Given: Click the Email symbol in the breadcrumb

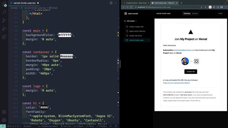Looking at the screenshot, I should click(53, 8).
